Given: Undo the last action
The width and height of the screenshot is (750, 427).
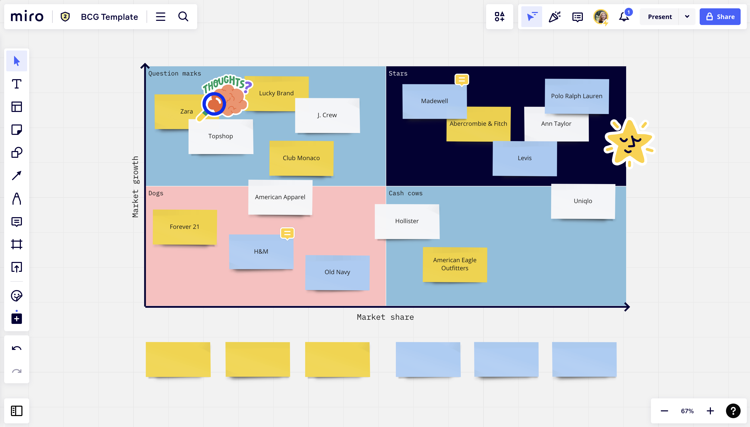Looking at the screenshot, I should click(17, 348).
